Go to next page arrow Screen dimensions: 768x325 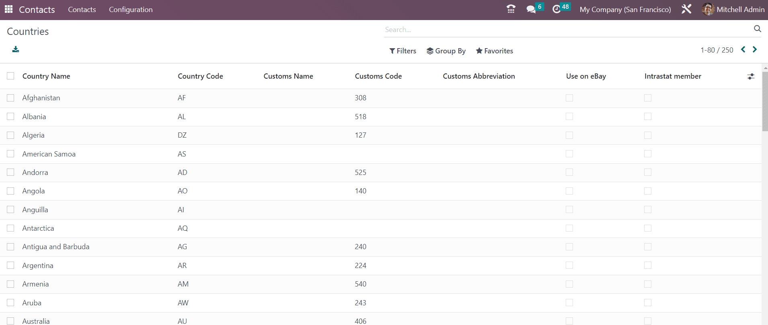click(x=755, y=49)
